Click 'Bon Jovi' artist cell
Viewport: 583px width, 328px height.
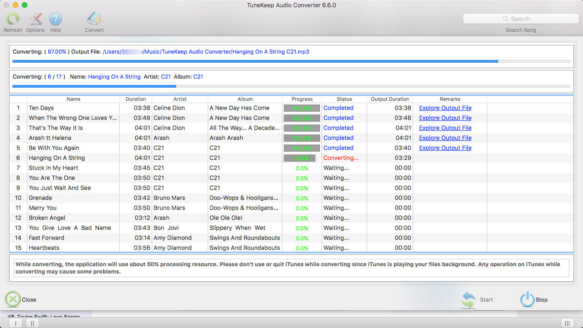click(166, 228)
